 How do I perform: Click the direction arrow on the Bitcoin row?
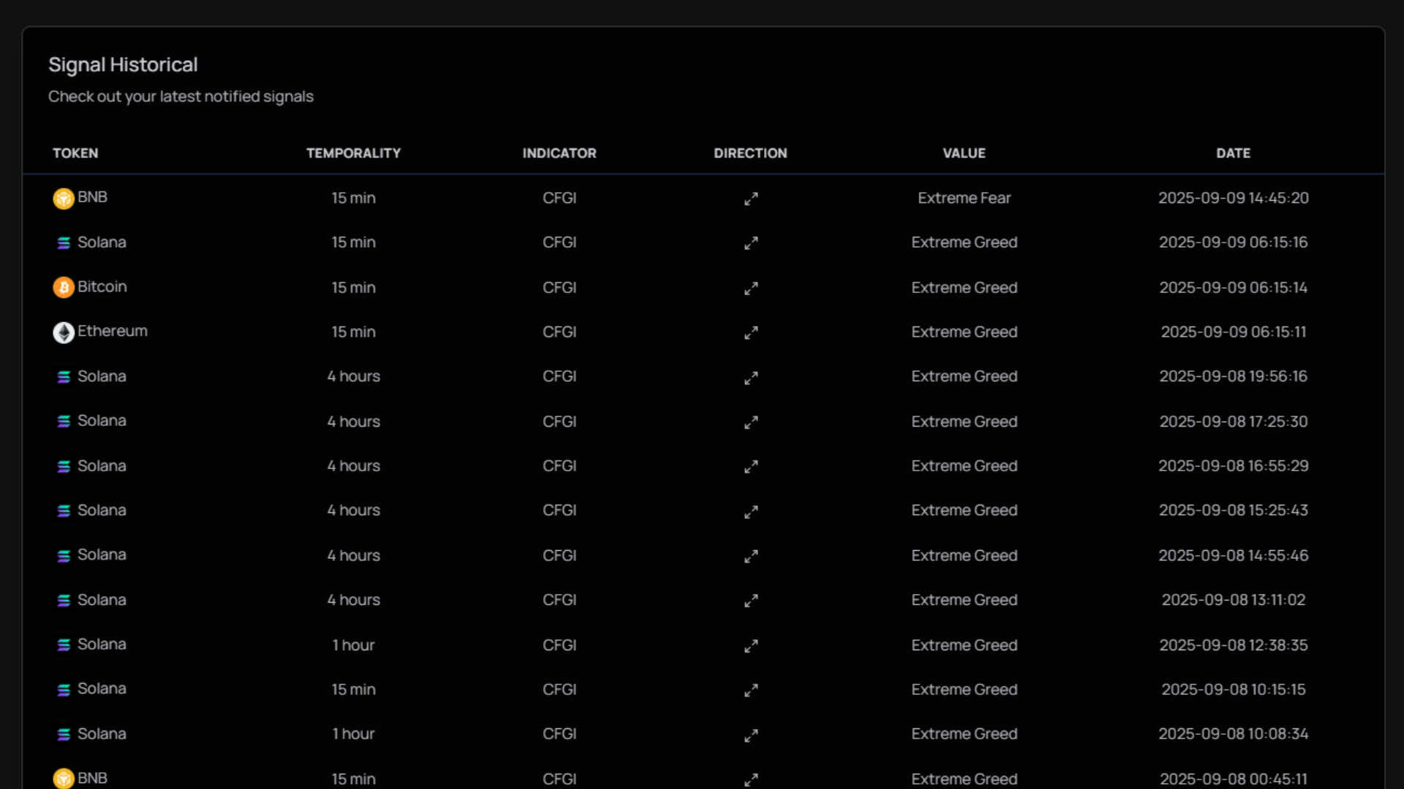(x=751, y=288)
